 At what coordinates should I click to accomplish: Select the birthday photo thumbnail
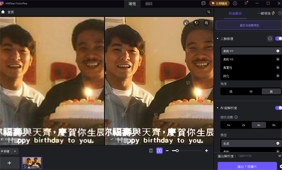tap(32, 163)
